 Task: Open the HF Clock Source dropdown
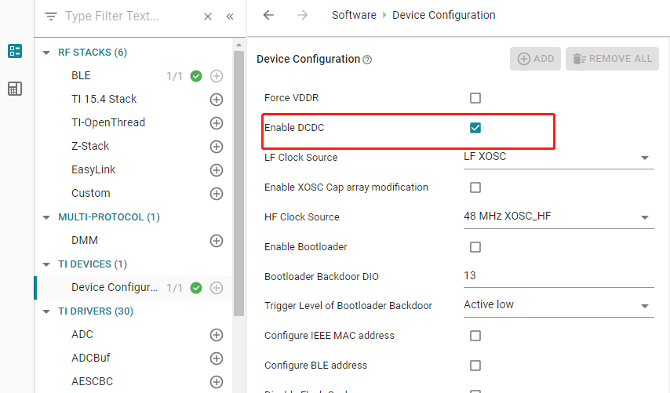click(557, 217)
